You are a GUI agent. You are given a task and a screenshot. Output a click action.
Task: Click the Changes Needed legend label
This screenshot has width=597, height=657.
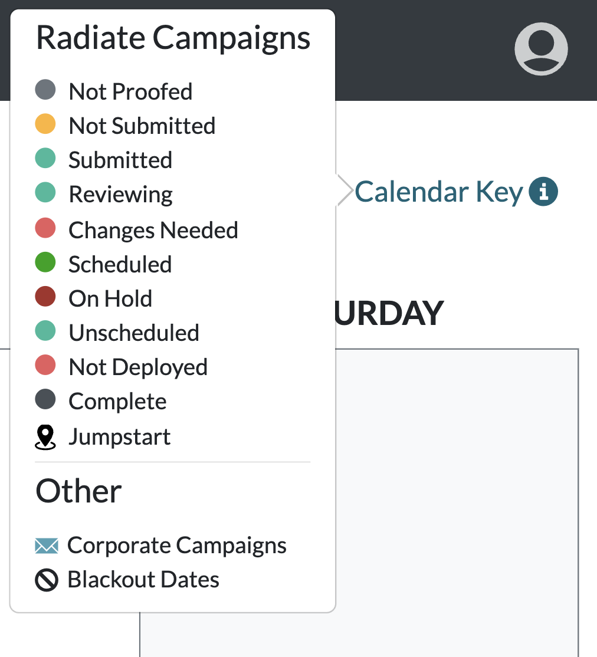click(153, 231)
